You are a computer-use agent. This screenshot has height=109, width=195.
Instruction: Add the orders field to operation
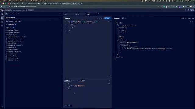point(7,50)
